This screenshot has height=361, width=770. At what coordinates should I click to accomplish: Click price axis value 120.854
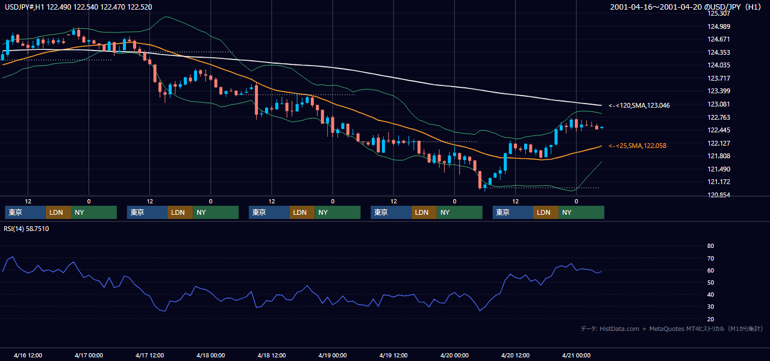(719, 195)
